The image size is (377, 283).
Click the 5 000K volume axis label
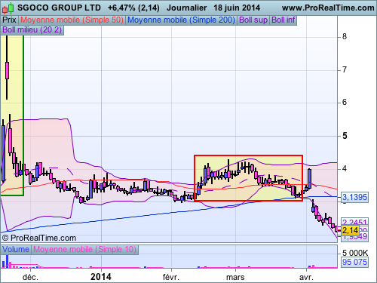coord(355,253)
